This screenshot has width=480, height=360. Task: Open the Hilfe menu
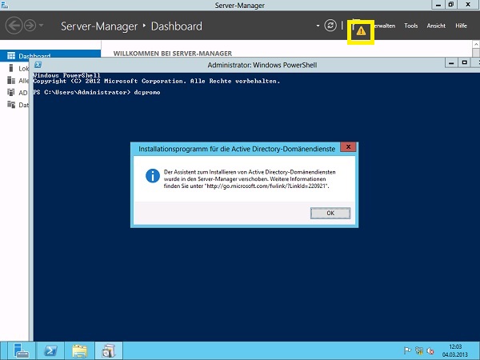click(461, 26)
